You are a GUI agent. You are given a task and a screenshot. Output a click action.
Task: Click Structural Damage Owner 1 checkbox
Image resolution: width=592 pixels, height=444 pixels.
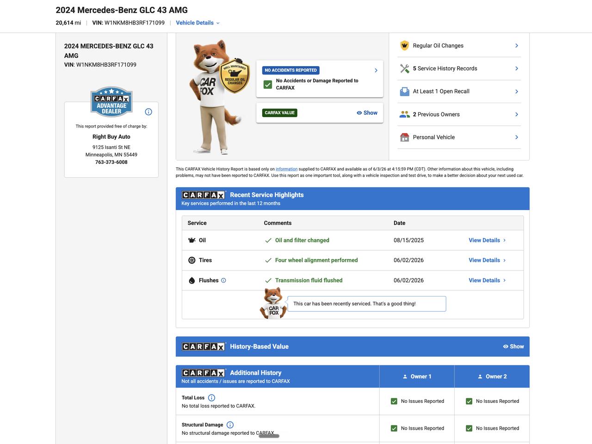click(x=394, y=428)
